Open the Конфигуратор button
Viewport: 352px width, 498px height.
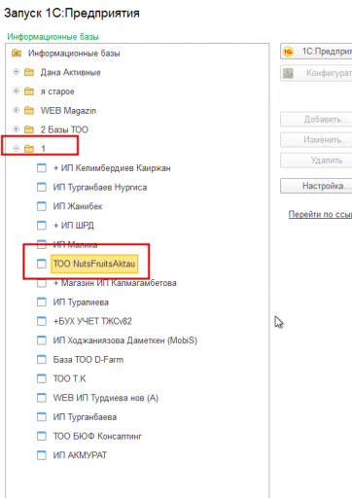tap(316, 73)
